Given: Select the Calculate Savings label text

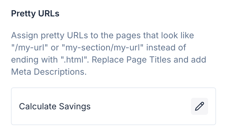Looking at the screenshot, I should 55,106.
